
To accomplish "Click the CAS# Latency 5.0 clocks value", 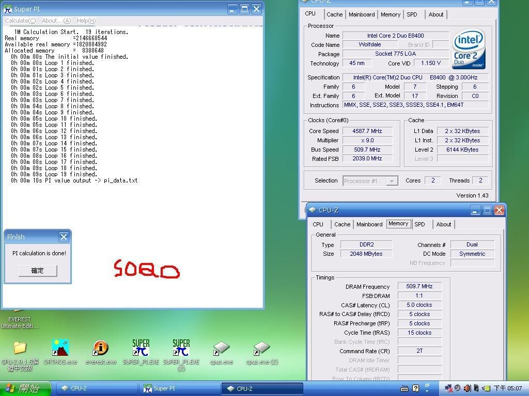I will 419,305.
